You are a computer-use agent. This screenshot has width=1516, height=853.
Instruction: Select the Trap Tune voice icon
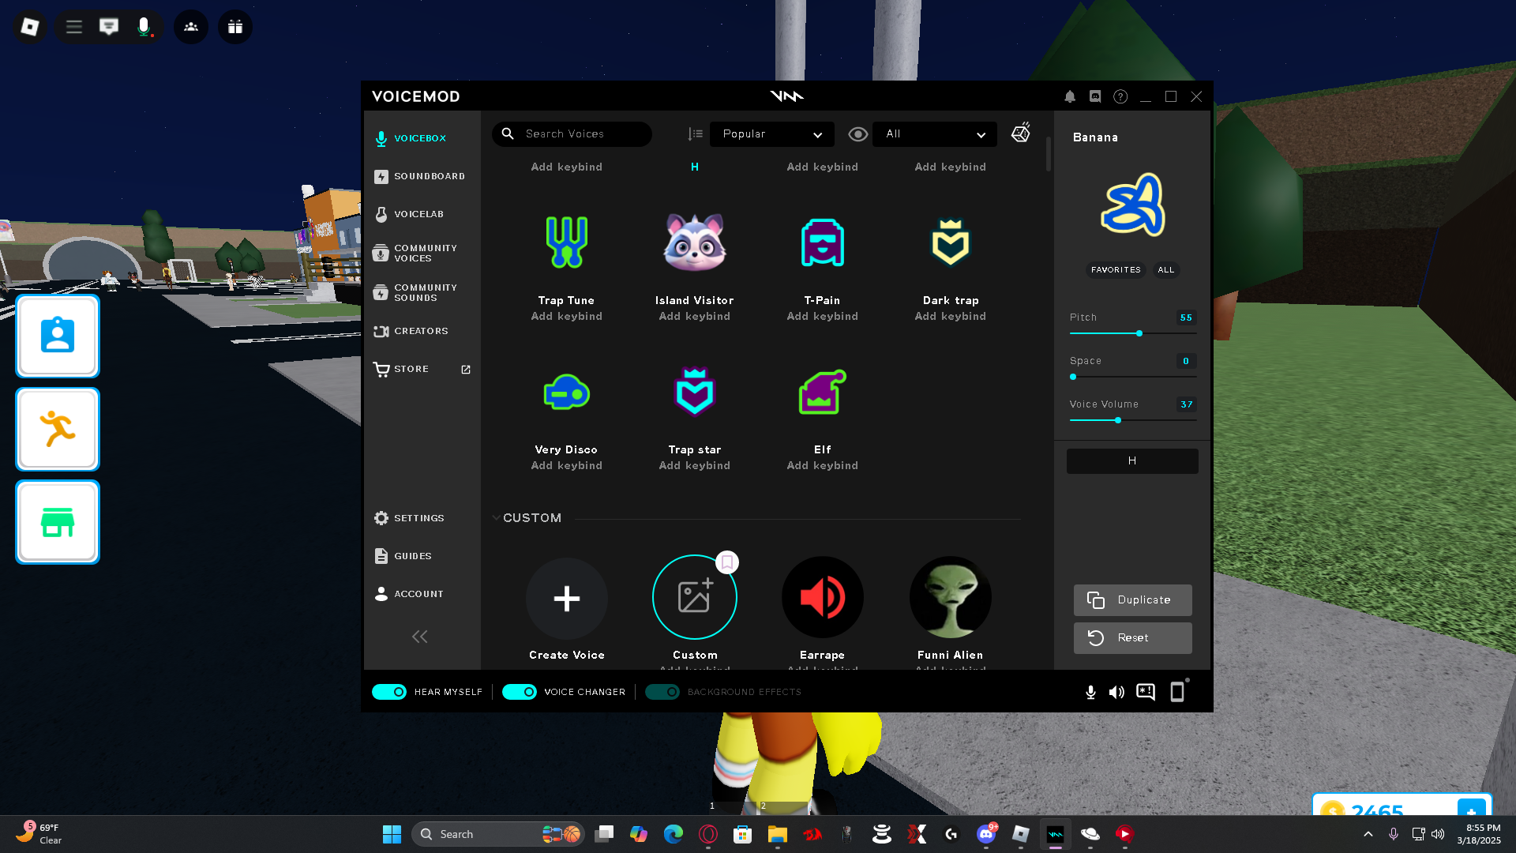(x=567, y=242)
